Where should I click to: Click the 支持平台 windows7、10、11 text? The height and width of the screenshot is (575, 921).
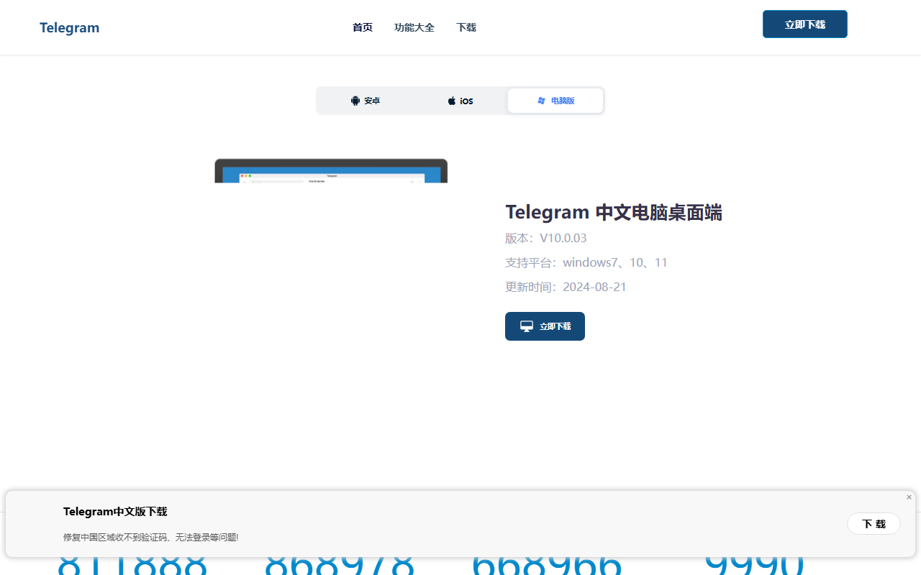click(586, 262)
